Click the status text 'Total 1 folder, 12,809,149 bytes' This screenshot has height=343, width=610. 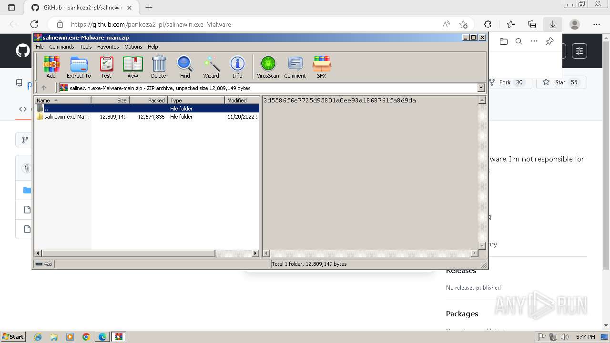pyautogui.click(x=309, y=264)
